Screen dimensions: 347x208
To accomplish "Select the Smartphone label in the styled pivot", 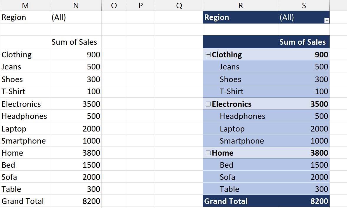I will 242,141.
